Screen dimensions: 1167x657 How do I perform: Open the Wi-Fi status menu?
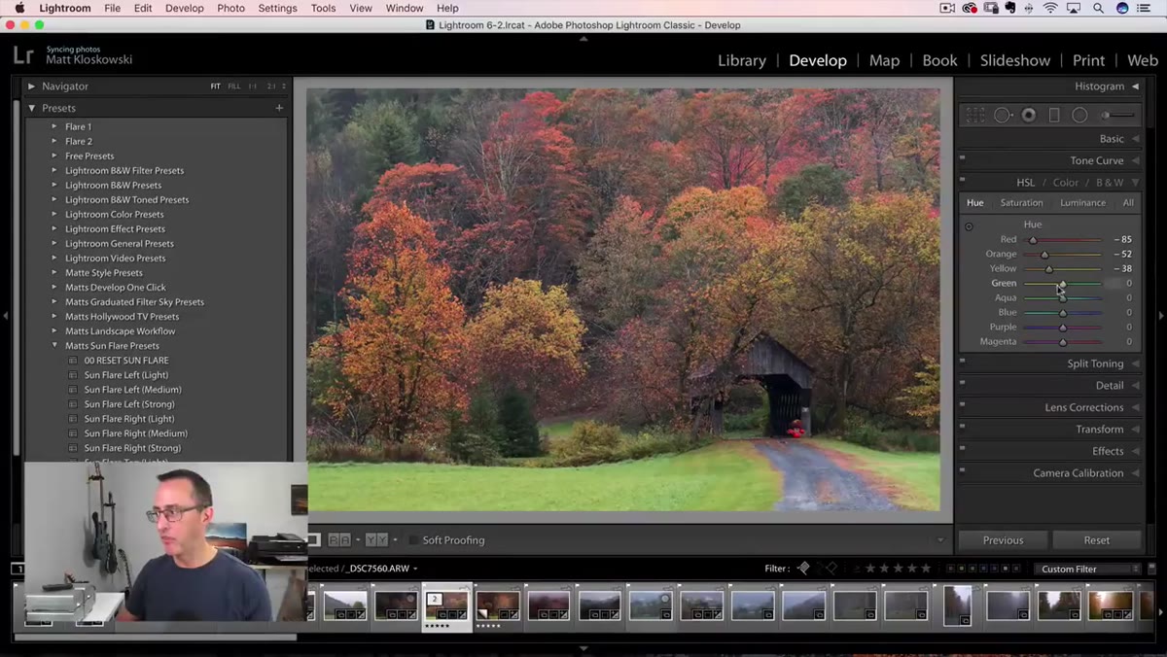pos(1050,8)
